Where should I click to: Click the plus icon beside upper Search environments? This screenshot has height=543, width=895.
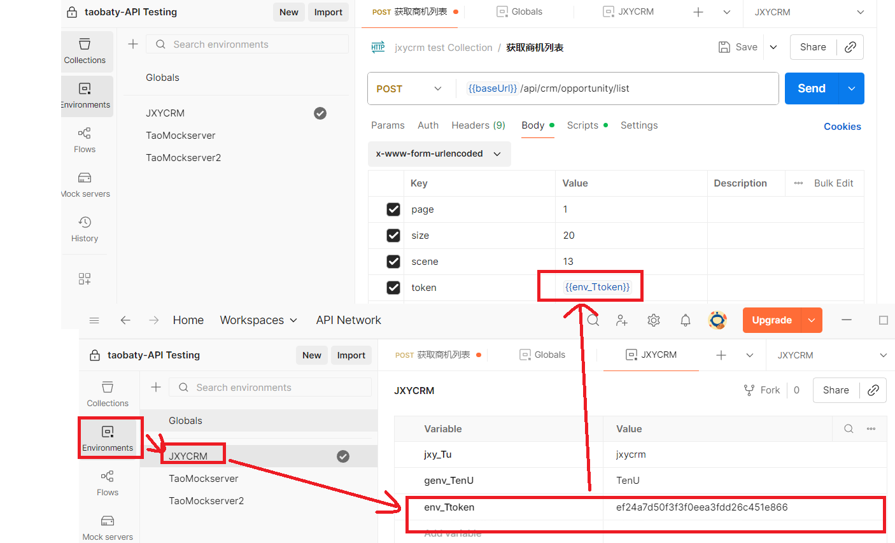[133, 44]
